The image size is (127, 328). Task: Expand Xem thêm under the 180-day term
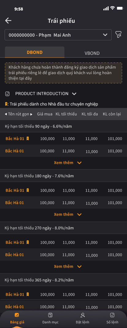(x=68, y=214)
